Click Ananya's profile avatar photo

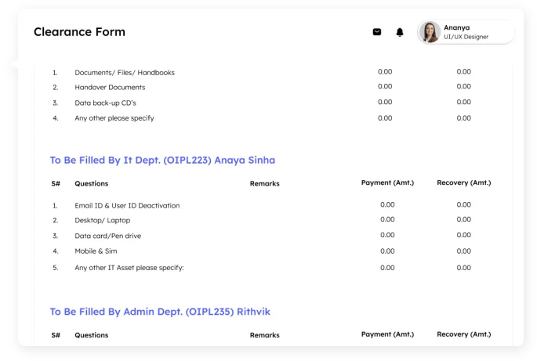(x=430, y=32)
